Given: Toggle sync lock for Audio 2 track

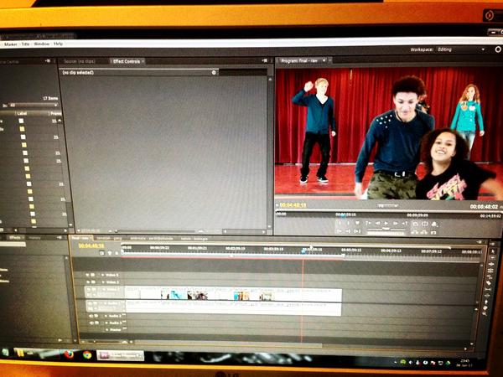Looking at the screenshot, I should [x=96, y=316].
